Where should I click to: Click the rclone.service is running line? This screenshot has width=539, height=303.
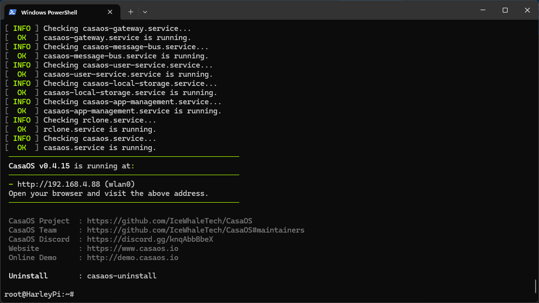[100, 129]
